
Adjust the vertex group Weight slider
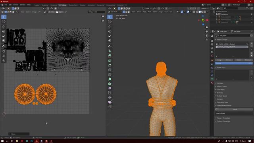(234, 63)
